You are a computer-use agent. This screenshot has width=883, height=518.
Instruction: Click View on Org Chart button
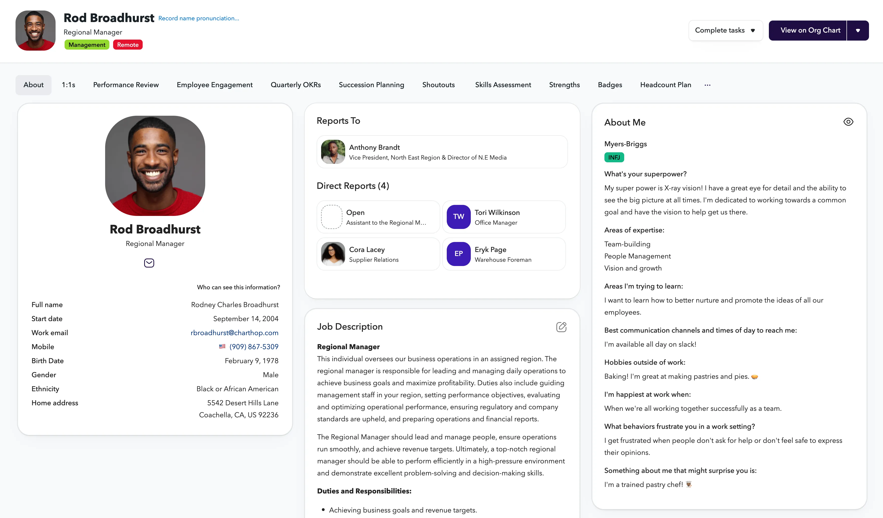808,30
